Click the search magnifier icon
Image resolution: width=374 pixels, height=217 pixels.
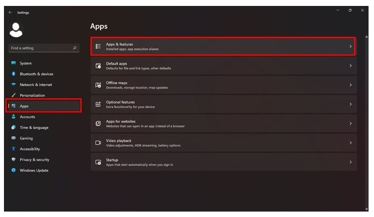pyautogui.click(x=75, y=48)
